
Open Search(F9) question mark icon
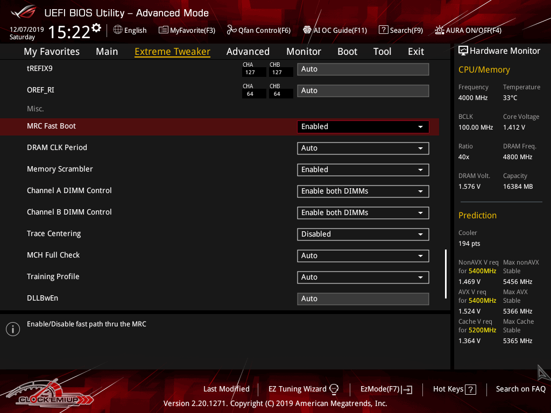point(383,30)
